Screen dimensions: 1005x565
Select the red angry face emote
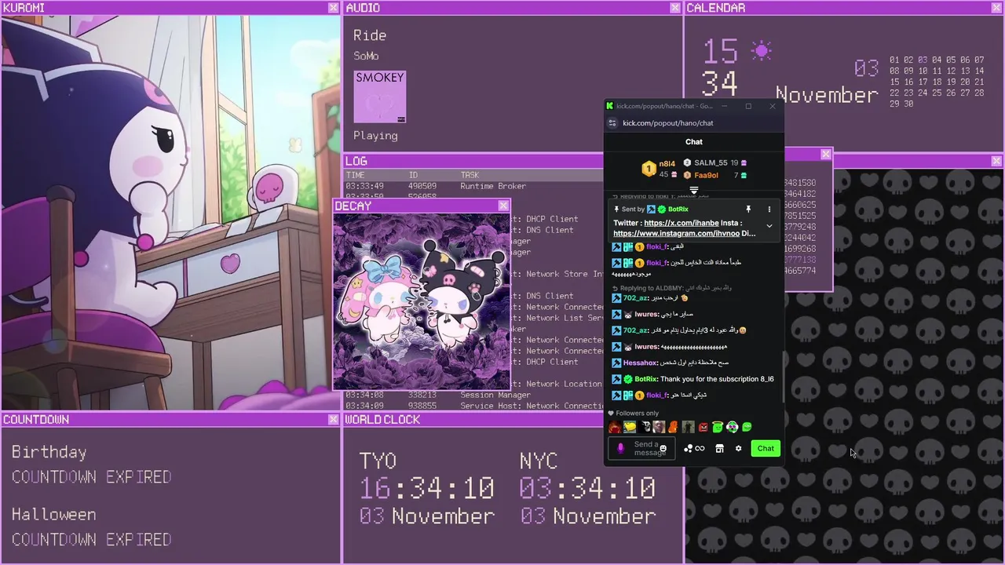point(703,427)
